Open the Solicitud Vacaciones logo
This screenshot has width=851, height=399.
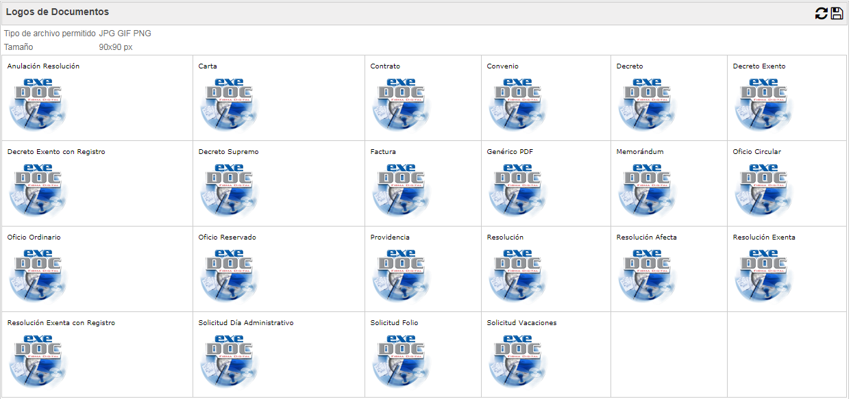(518, 361)
